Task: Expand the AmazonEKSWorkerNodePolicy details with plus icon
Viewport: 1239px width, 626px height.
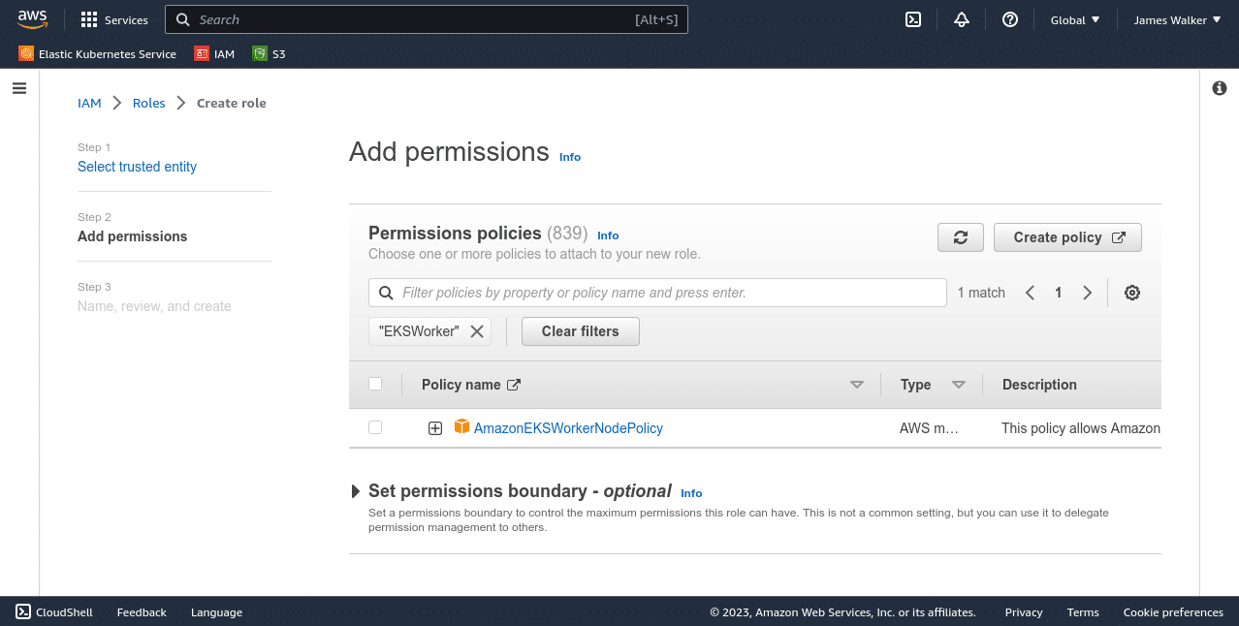Action: coord(434,427)
